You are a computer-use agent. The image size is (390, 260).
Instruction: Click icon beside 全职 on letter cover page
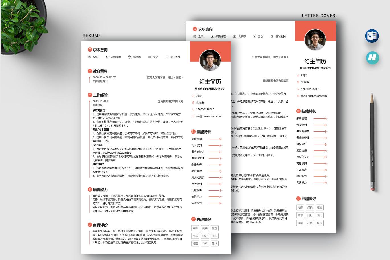click(x=195, y=36)
